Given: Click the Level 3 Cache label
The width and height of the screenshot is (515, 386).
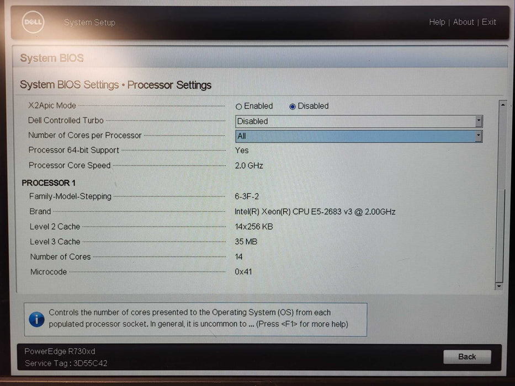Looking at the screenshot, I should tap(55, 242).
